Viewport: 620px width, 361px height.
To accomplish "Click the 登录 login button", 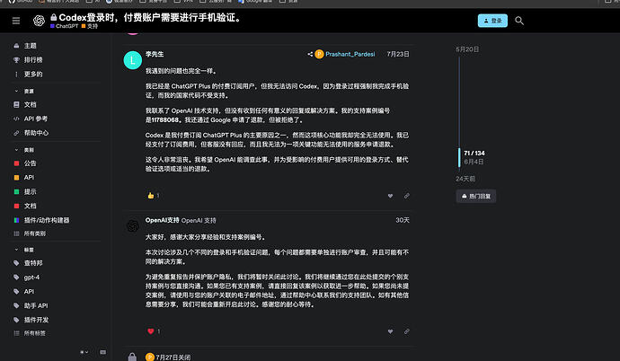I will point(492,21).
